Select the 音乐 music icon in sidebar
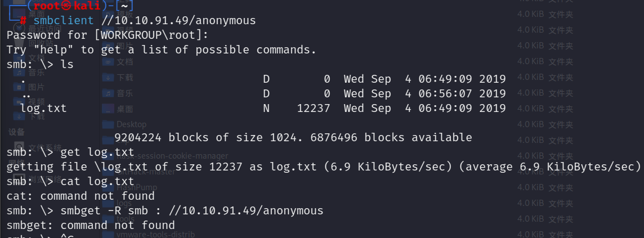This screenshot has height=238, width=644. click(19, 73)
